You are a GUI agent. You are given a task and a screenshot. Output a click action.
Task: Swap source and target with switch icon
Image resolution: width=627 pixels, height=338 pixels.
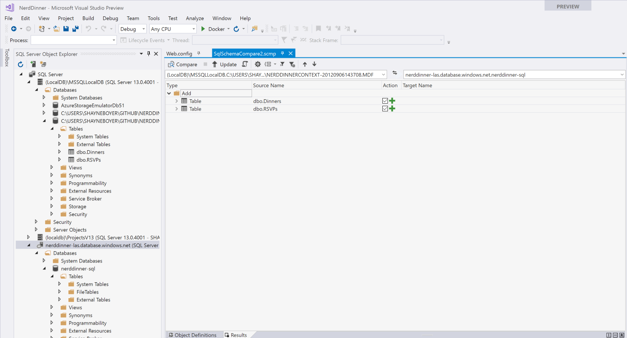(395, 73)
